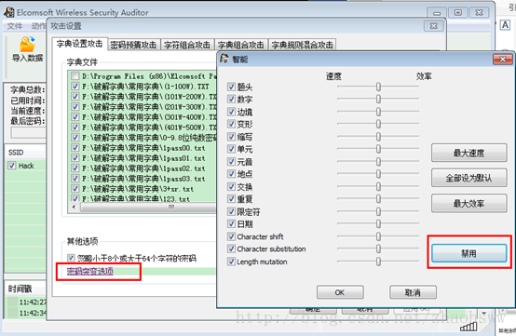Click the dictionary list horizontal scrollbar thumb
The image size is (516, 336).
[x=149, y=207]
